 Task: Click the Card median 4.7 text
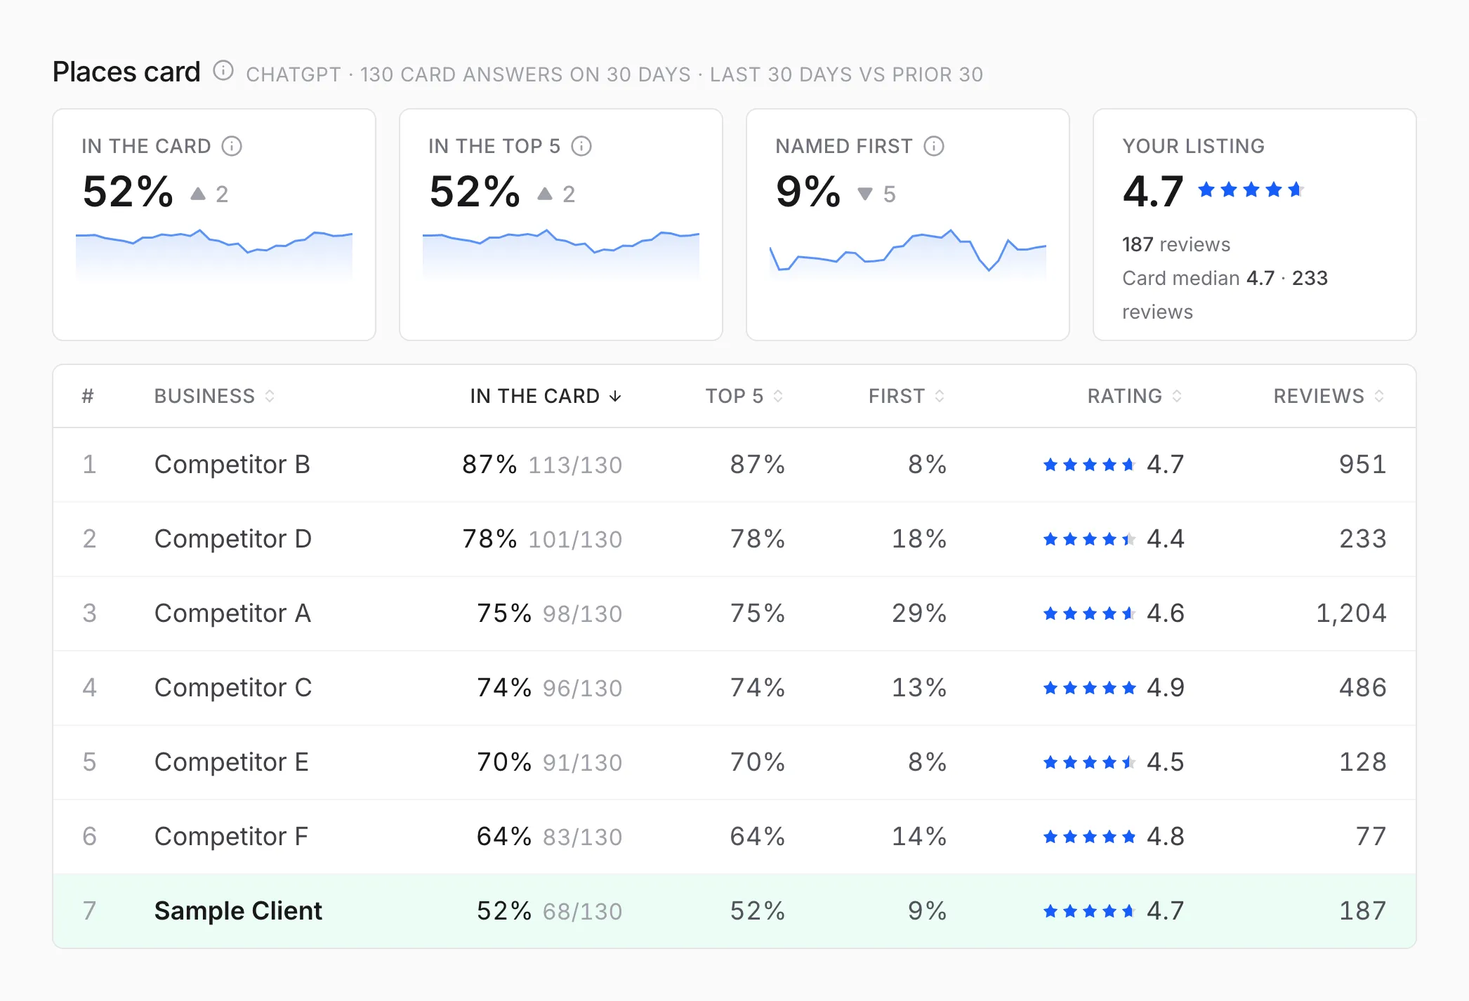click(x=1198, y=278)
